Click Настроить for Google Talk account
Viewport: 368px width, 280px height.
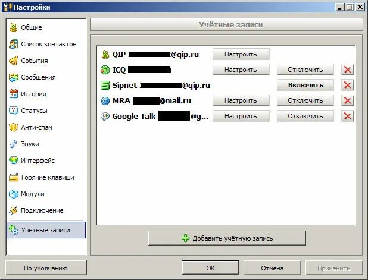tap(241, 116)
